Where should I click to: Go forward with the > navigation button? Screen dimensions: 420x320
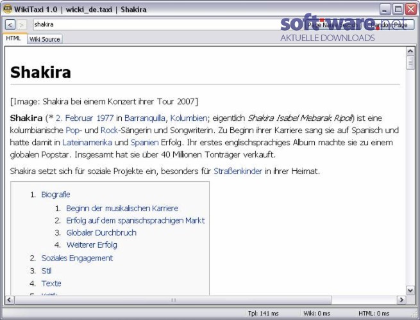22,25
